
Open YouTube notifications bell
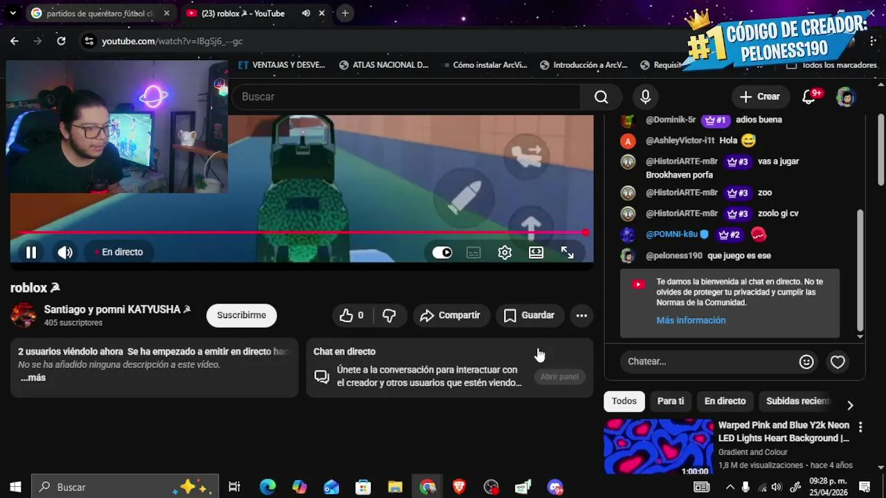808,97
